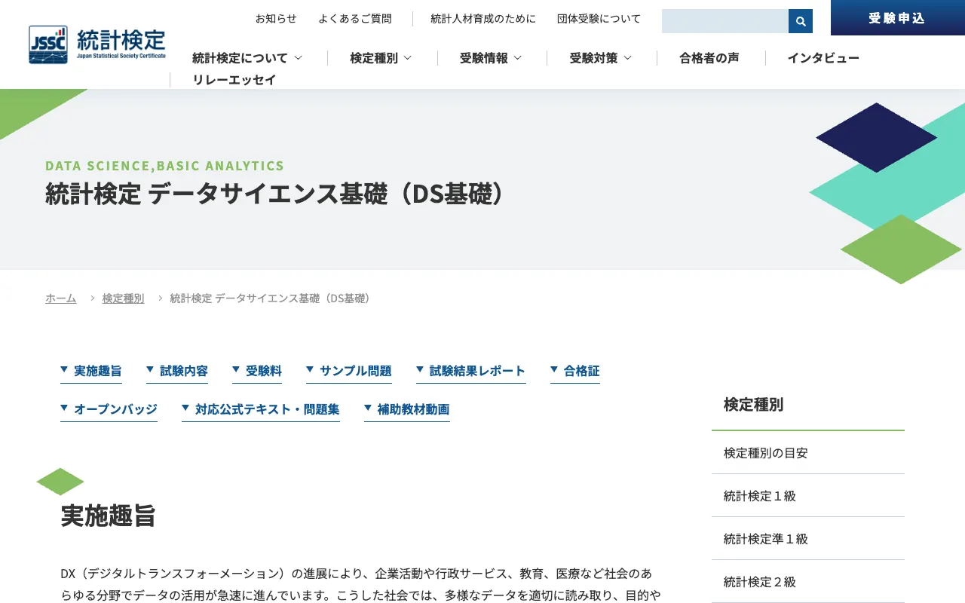Open the 受験申込 button

[x=897, y=18]
